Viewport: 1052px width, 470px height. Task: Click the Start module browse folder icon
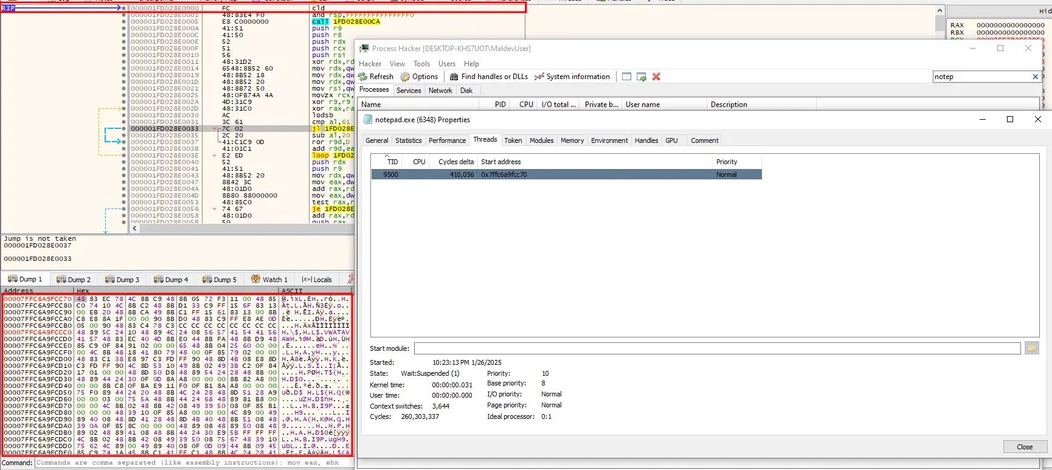tap(1031, 348)
